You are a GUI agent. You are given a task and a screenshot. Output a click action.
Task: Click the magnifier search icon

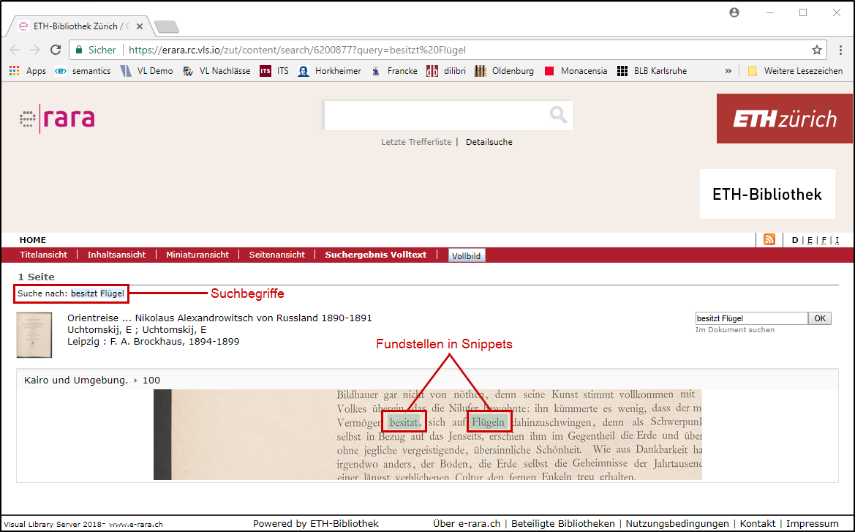point(558,115)
